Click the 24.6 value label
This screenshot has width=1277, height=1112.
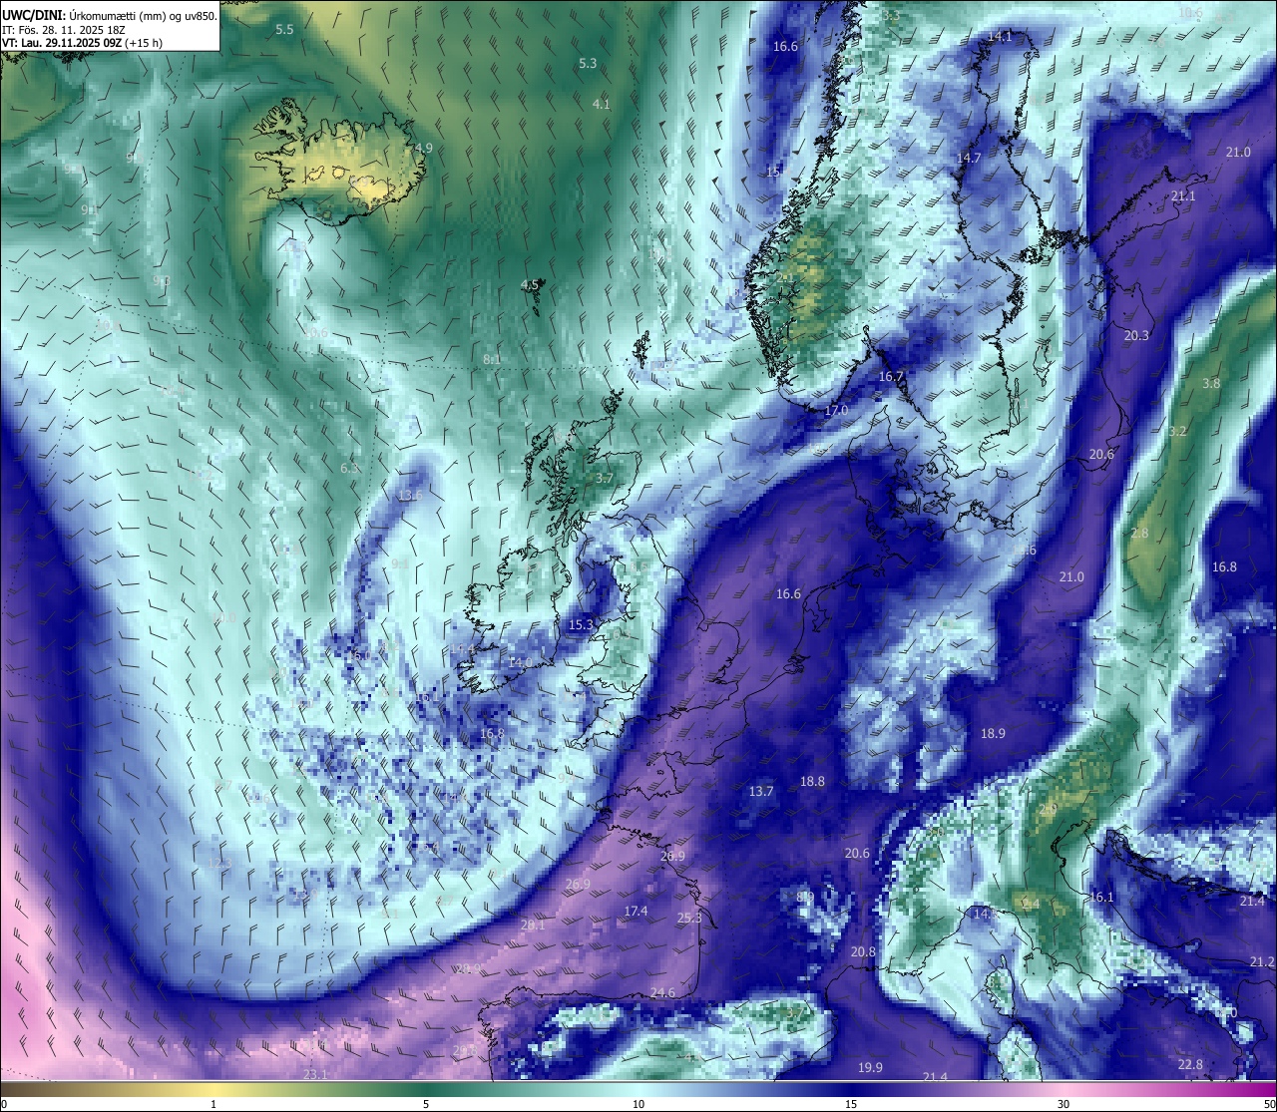point(662,992)
